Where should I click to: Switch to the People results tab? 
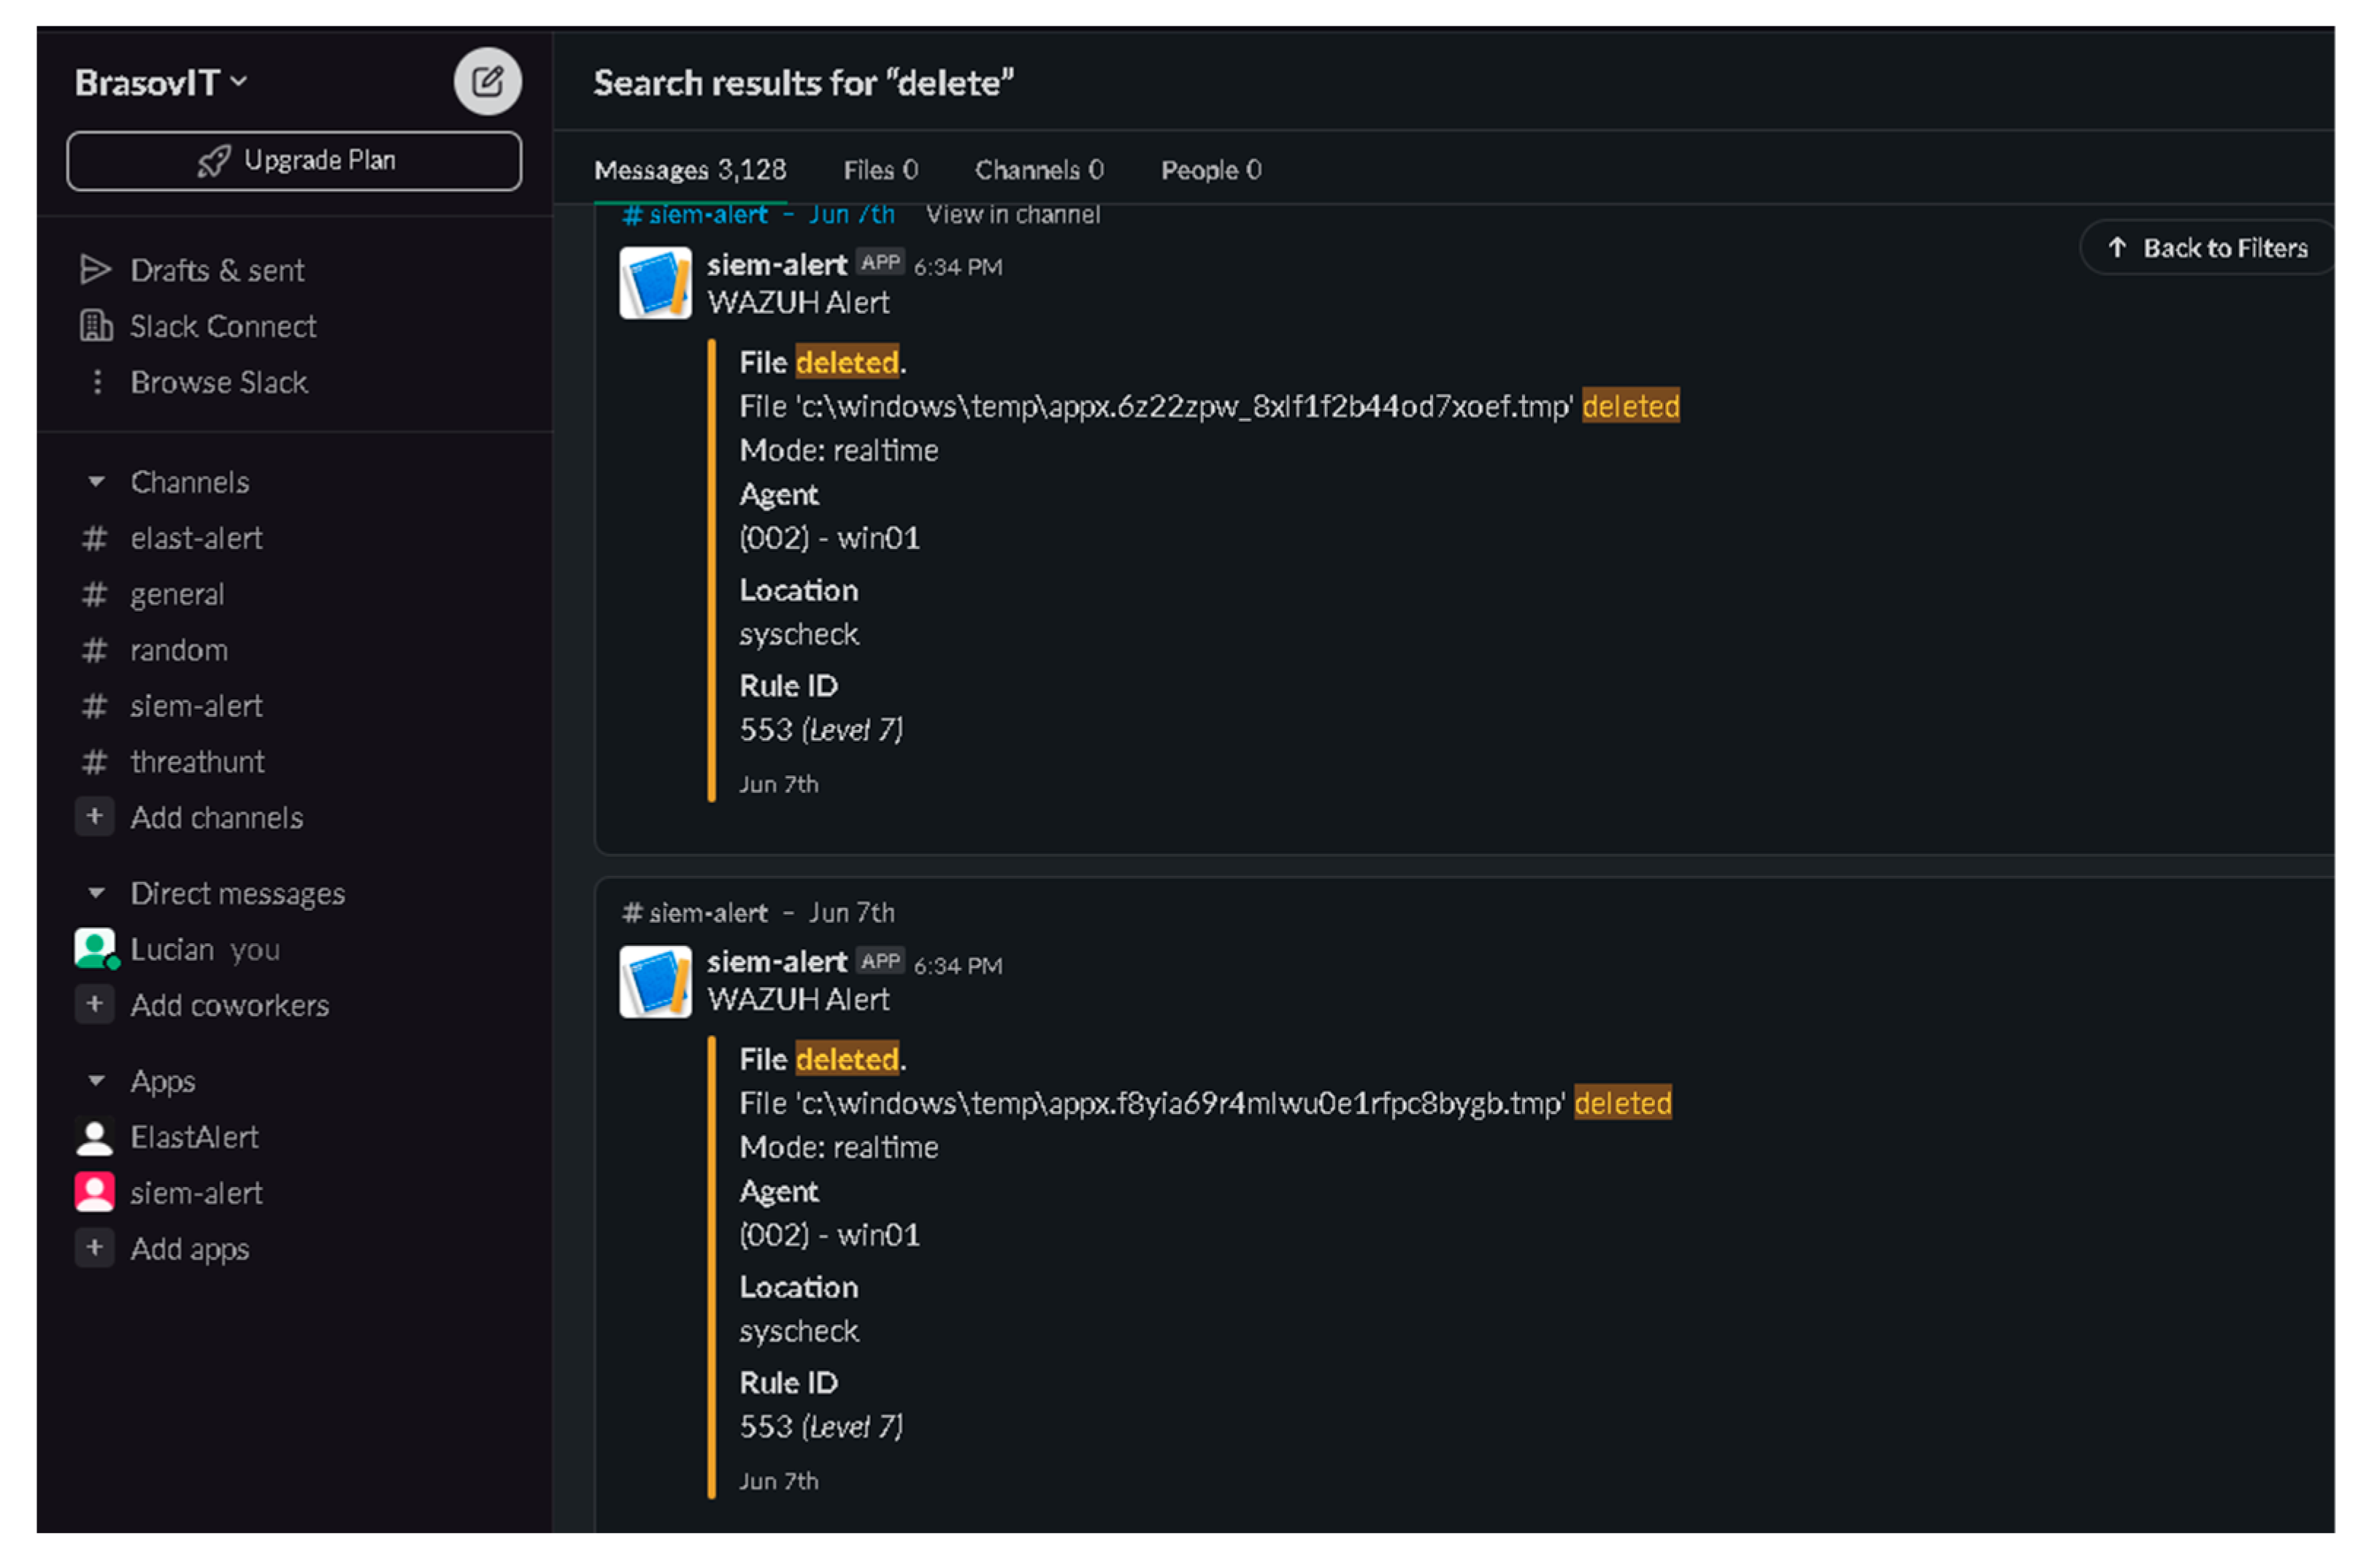pyautogui.click(x=1210, y=170)
